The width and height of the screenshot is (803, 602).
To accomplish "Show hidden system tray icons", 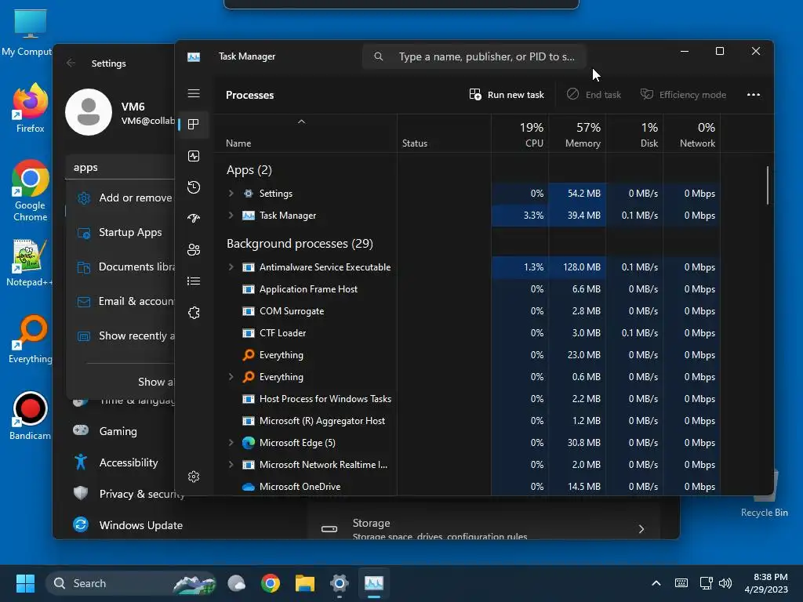I will click(x=656, y=583).
